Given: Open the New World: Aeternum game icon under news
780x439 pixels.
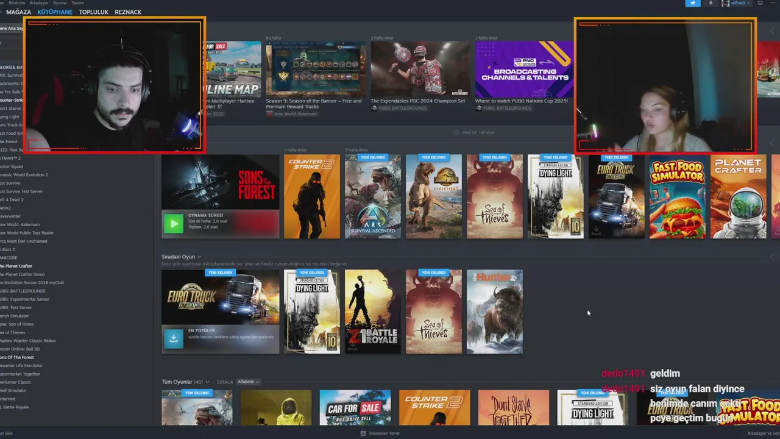Looking at the screenshot, I should [x=269, y=114].
